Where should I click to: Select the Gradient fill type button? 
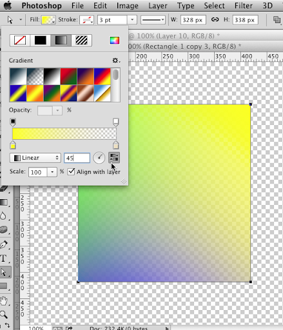pos(61,40)
